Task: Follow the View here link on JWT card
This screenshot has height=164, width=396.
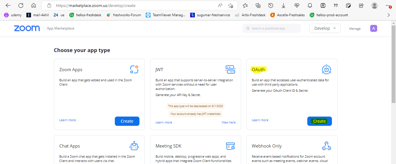Action: (229, 122)
